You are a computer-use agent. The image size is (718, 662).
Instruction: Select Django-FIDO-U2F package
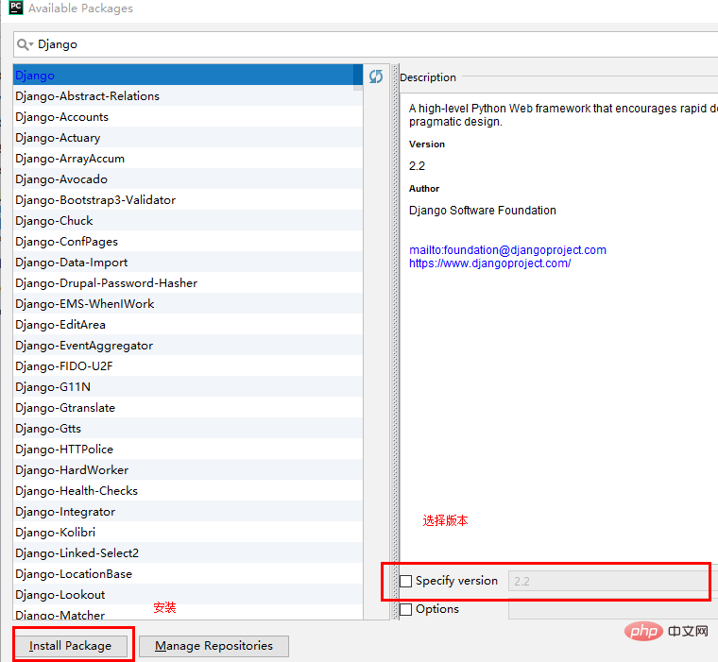(x=188, y=366)
